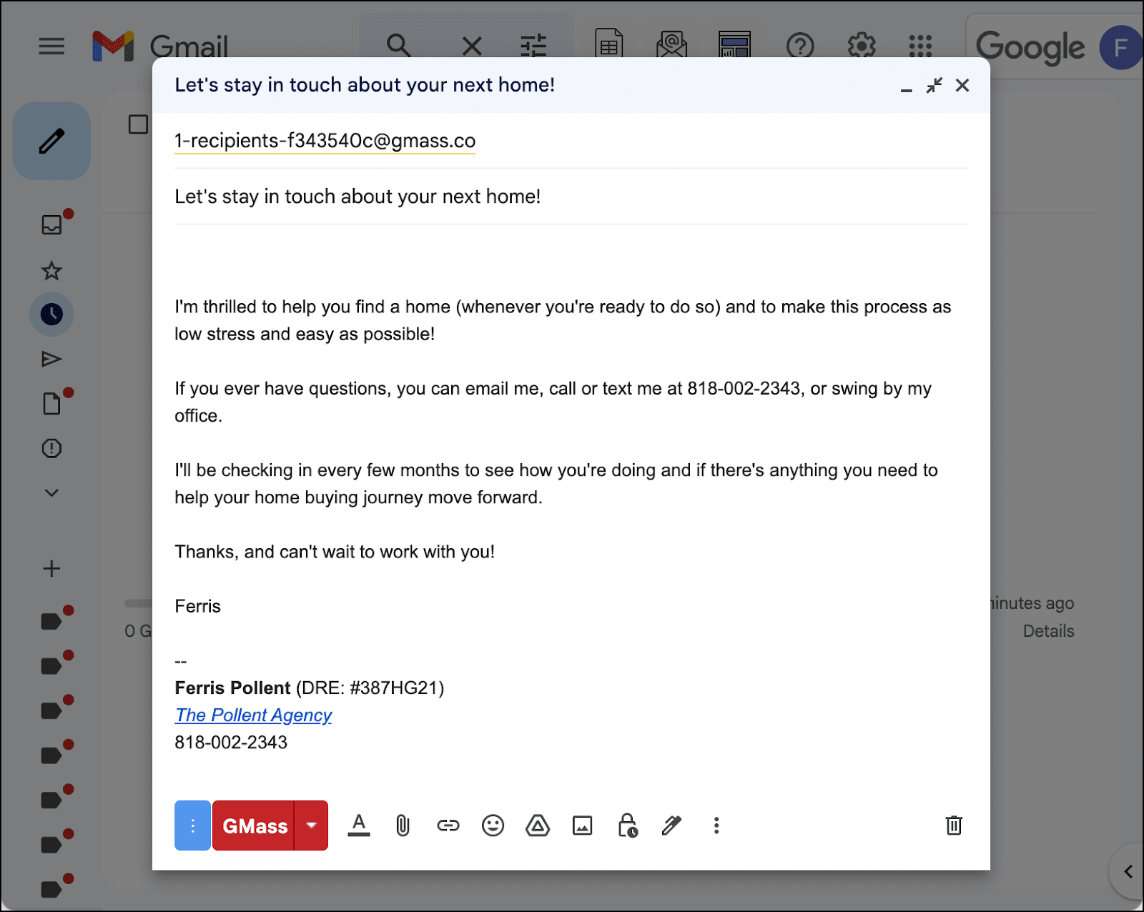Insert files using the Google Drive icon

(x=538, y=826)
